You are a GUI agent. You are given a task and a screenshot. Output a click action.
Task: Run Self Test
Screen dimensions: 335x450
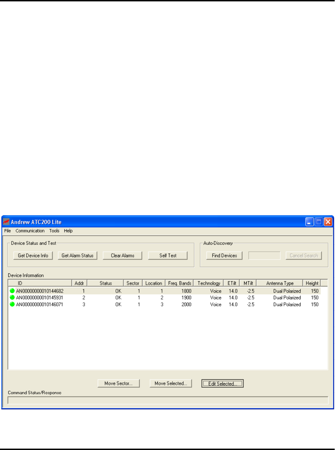pyautogui.click(x=168, y=255)
